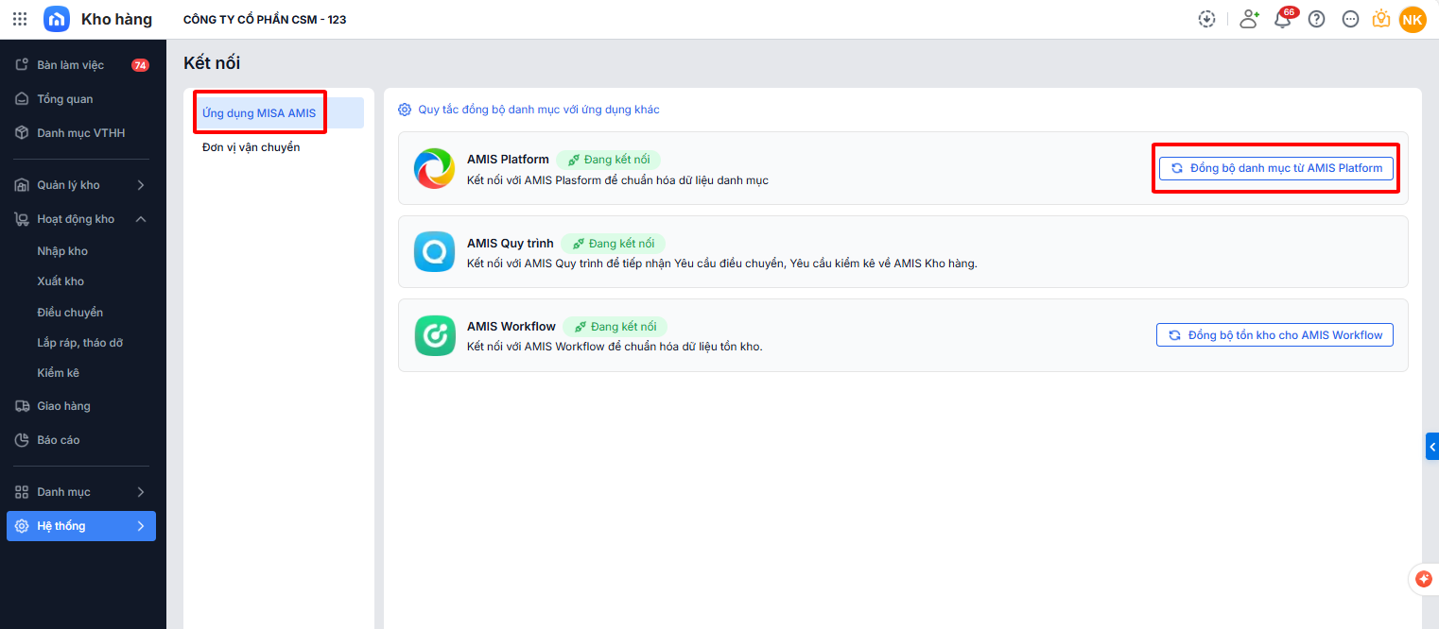Expand the Hệ thống chevron
Viewport: 1439px width, 629px height.
point(141,526)
